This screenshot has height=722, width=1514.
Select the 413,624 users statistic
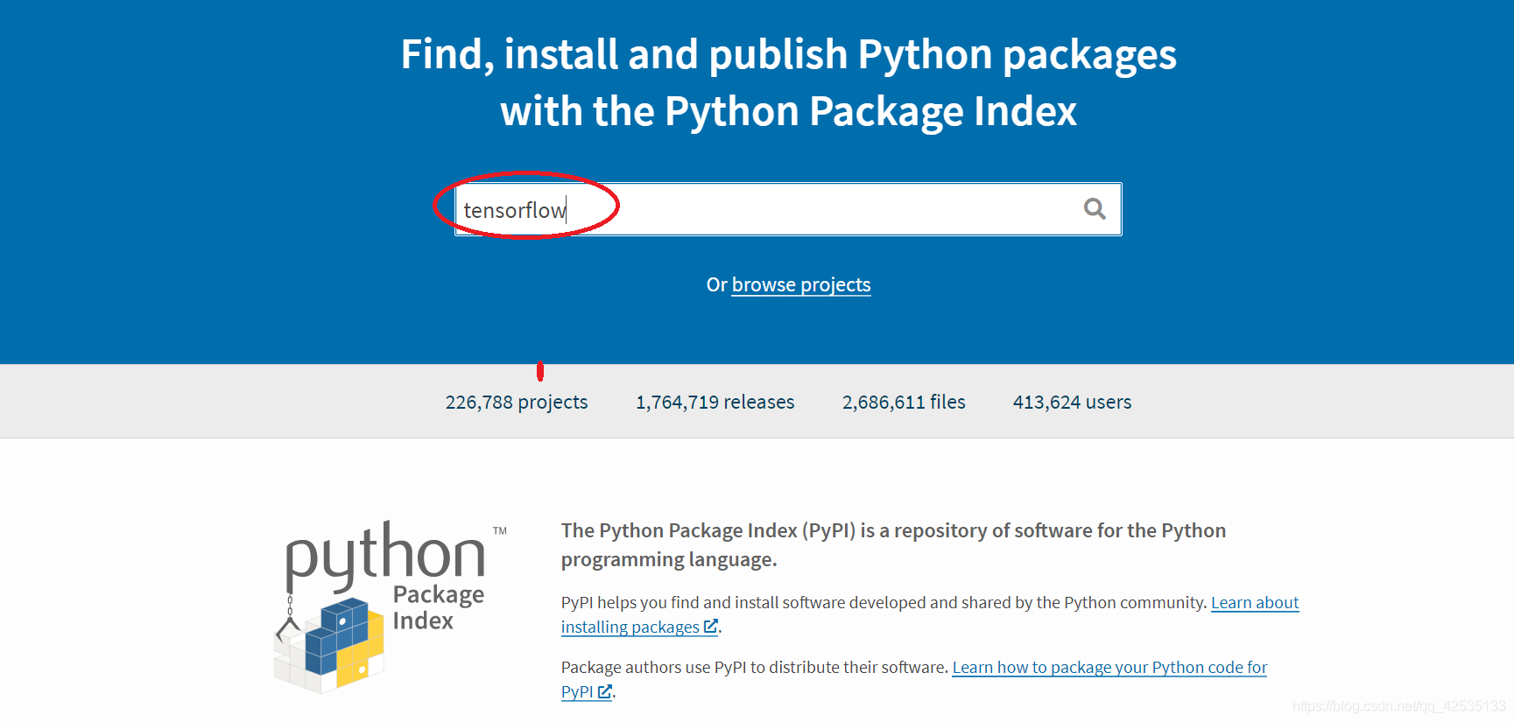1072,402
